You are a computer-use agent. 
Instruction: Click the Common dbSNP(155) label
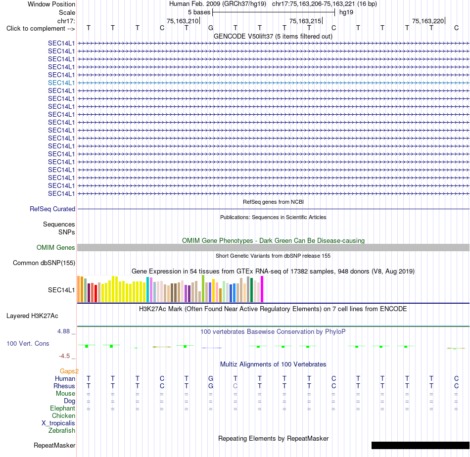click(x=44, y=263)
